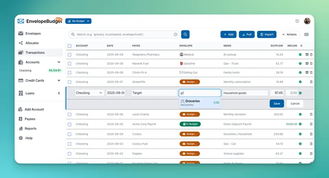Open Payees in sidebar

(x=39, y=119)
